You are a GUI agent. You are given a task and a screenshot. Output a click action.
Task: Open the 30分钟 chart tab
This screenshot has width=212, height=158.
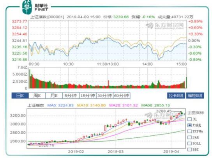pos(104,96)
